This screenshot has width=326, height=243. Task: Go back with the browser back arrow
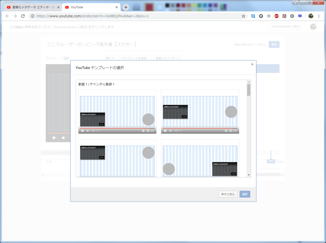[x=7, y=16]
